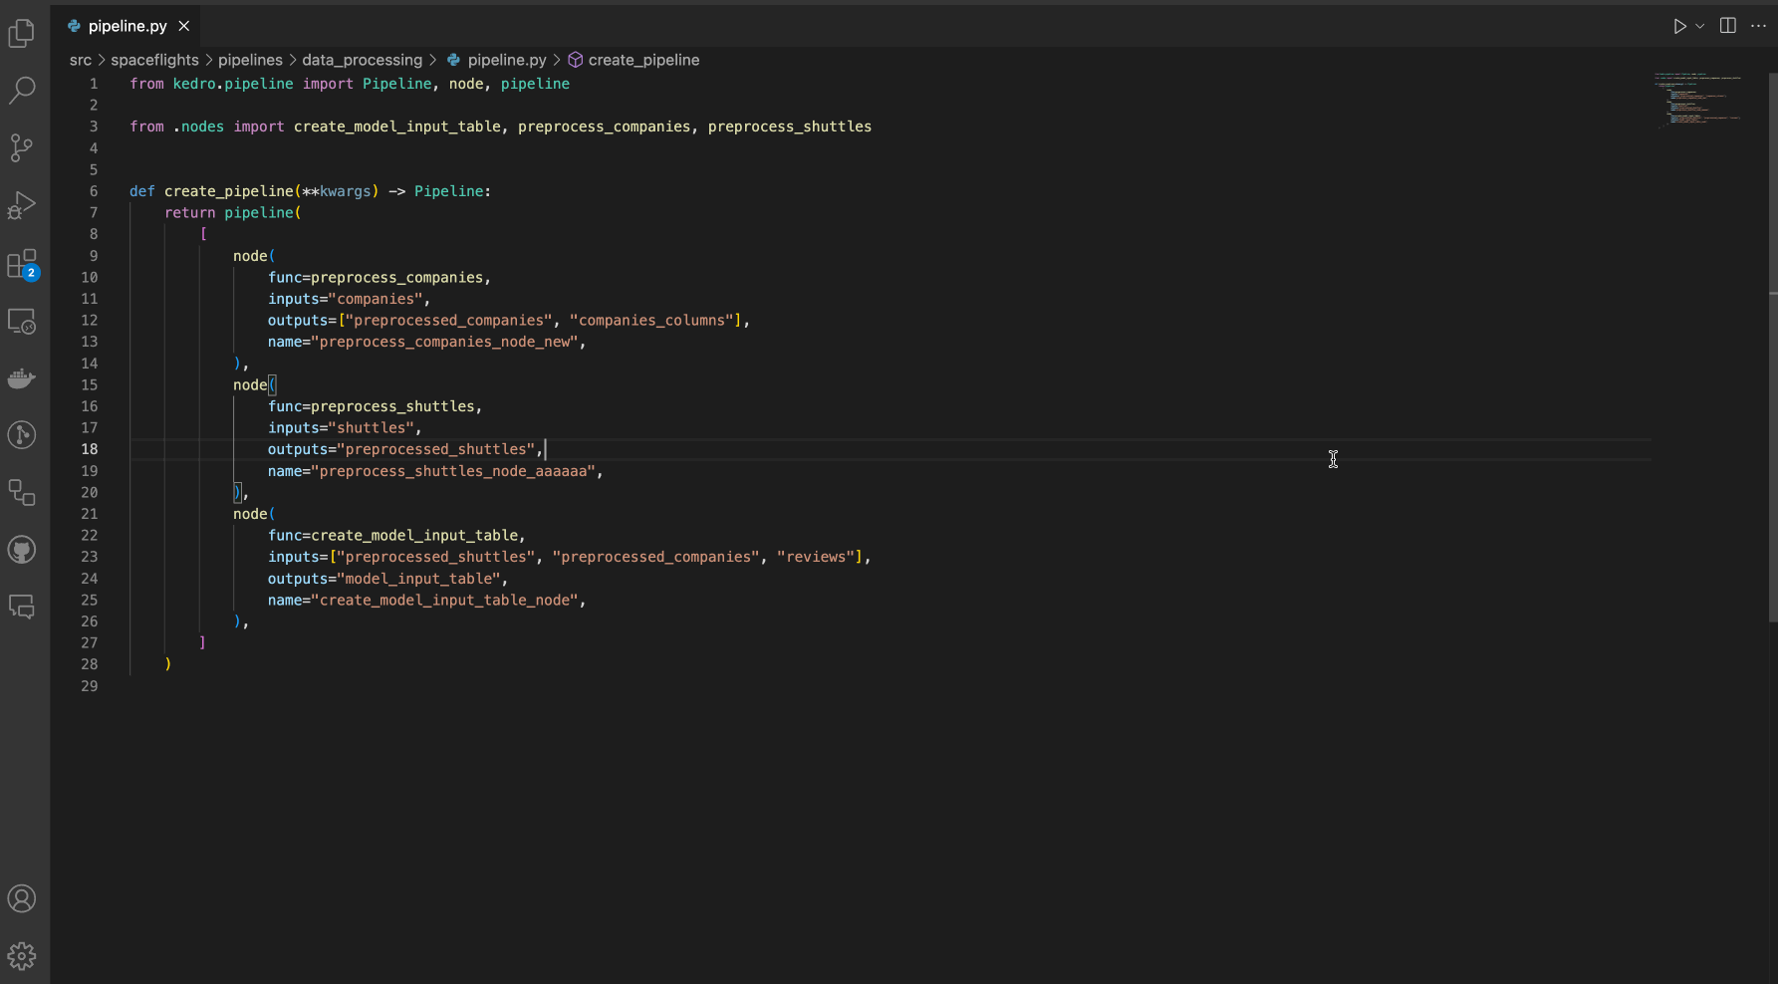Open the Source Control view

22,148
